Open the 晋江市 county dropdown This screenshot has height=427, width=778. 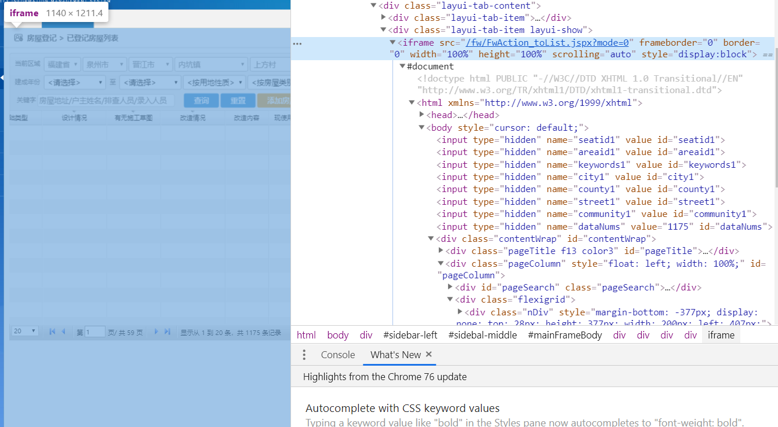tap(150, 65)
